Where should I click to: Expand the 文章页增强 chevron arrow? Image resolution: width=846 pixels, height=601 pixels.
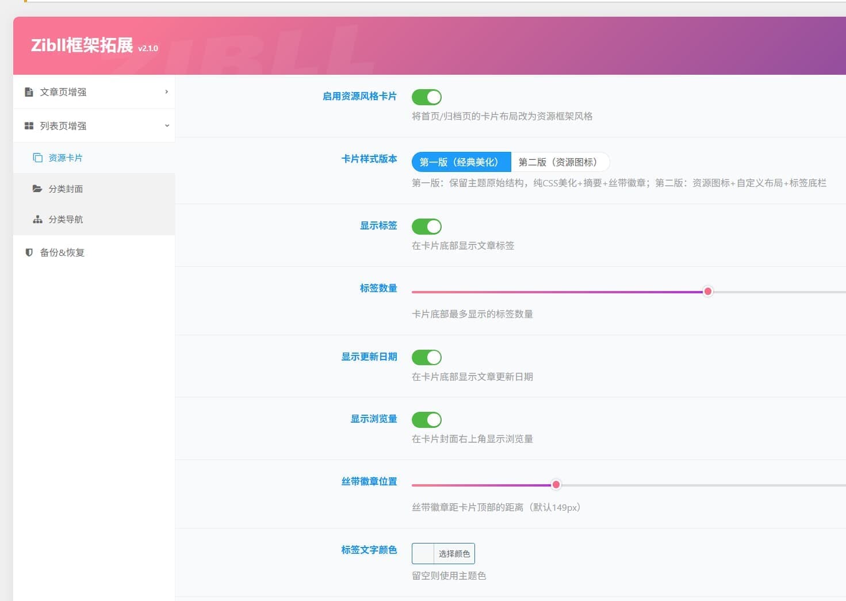point(167,92)
